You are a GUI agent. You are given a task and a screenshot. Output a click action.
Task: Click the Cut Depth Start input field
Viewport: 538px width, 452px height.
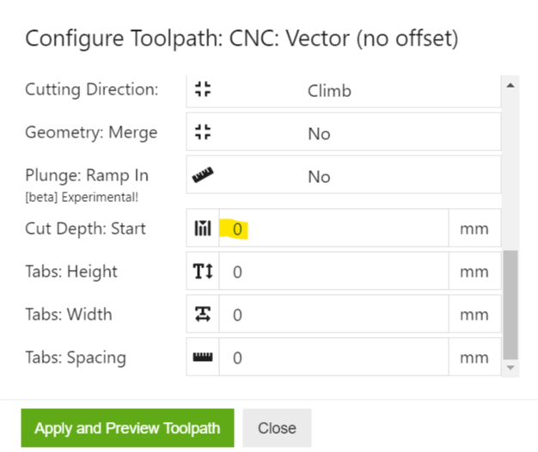tap(333, 229)
